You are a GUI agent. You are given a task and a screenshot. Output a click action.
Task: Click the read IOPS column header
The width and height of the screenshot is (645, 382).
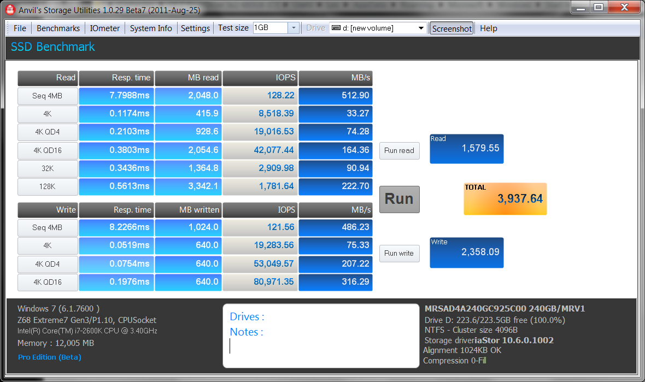coord(260,78)
